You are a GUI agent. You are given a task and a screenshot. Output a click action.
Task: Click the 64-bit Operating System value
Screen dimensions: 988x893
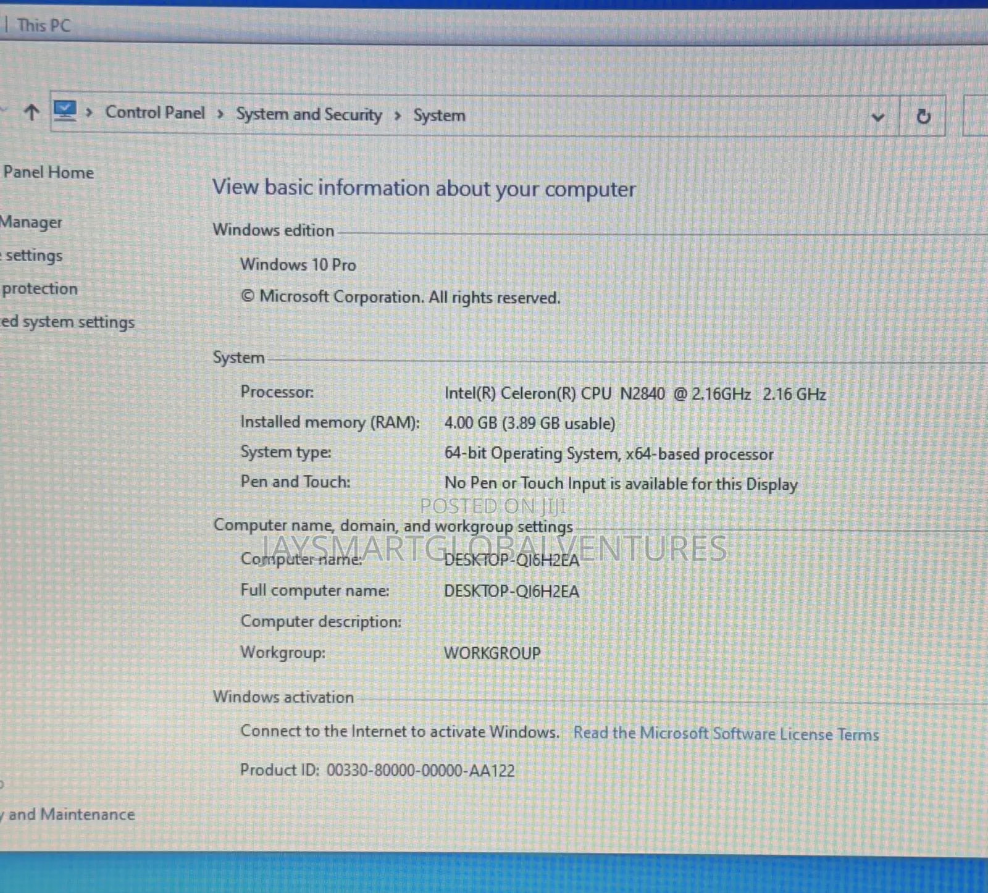609,454
